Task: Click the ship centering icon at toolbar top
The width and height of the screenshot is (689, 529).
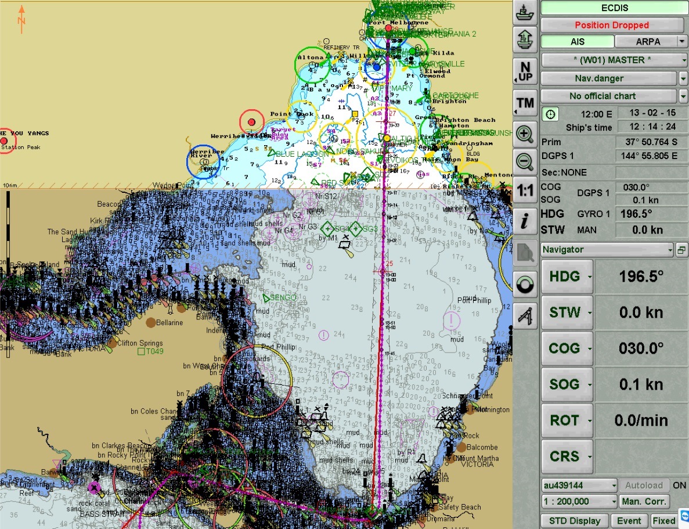Action: (525, 12)
